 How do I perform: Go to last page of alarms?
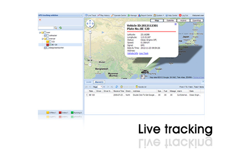[x=112, y=87]
